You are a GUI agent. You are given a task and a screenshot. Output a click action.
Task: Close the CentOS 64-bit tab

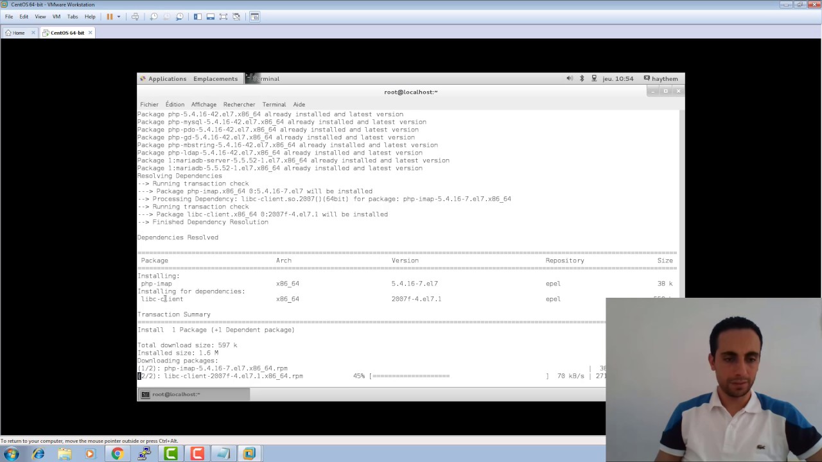(90, 33)
